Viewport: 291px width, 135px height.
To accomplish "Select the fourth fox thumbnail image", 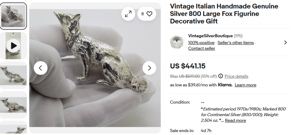I will click(x=13, y=105).
